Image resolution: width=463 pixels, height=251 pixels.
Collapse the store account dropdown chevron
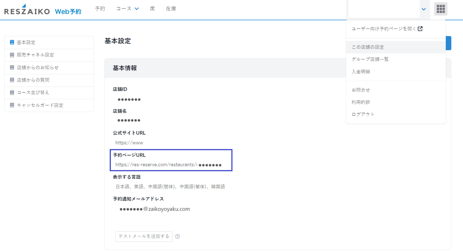tap(423, 9)
